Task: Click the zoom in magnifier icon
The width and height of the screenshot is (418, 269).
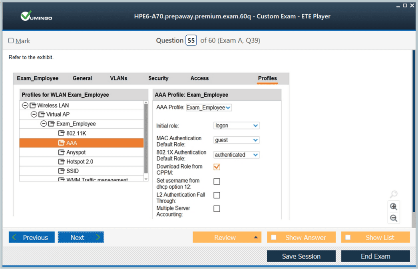Action: 394,207
